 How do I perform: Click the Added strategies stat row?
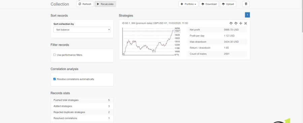82,106
